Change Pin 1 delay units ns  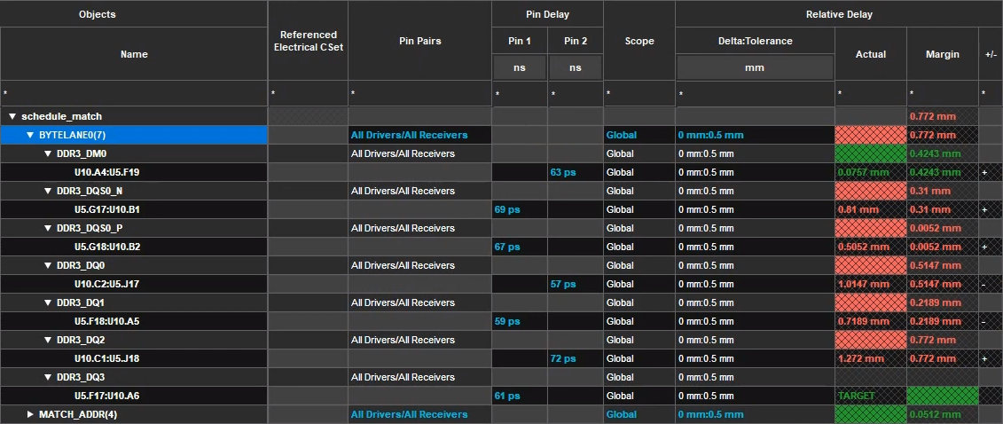520,67
